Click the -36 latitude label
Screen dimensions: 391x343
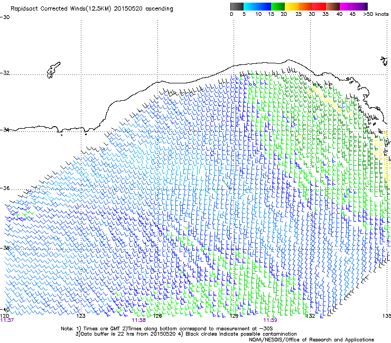[5, 188]
